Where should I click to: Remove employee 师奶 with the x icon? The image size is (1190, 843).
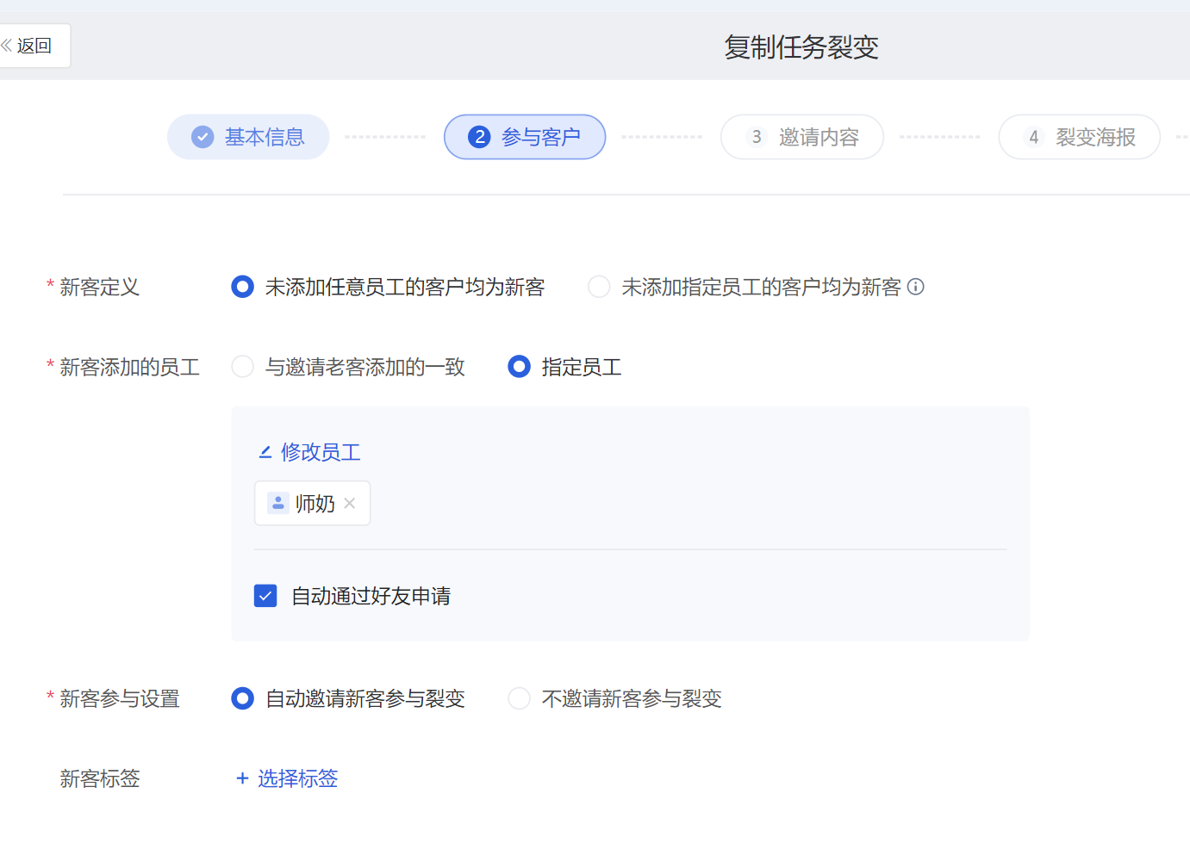[350, 504]
